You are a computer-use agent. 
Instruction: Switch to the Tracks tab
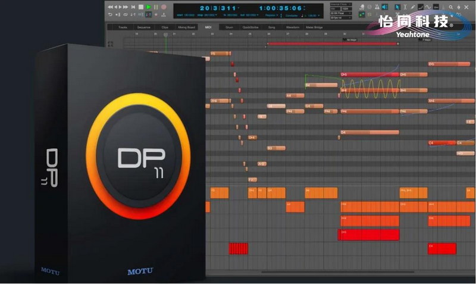[123, 27]
